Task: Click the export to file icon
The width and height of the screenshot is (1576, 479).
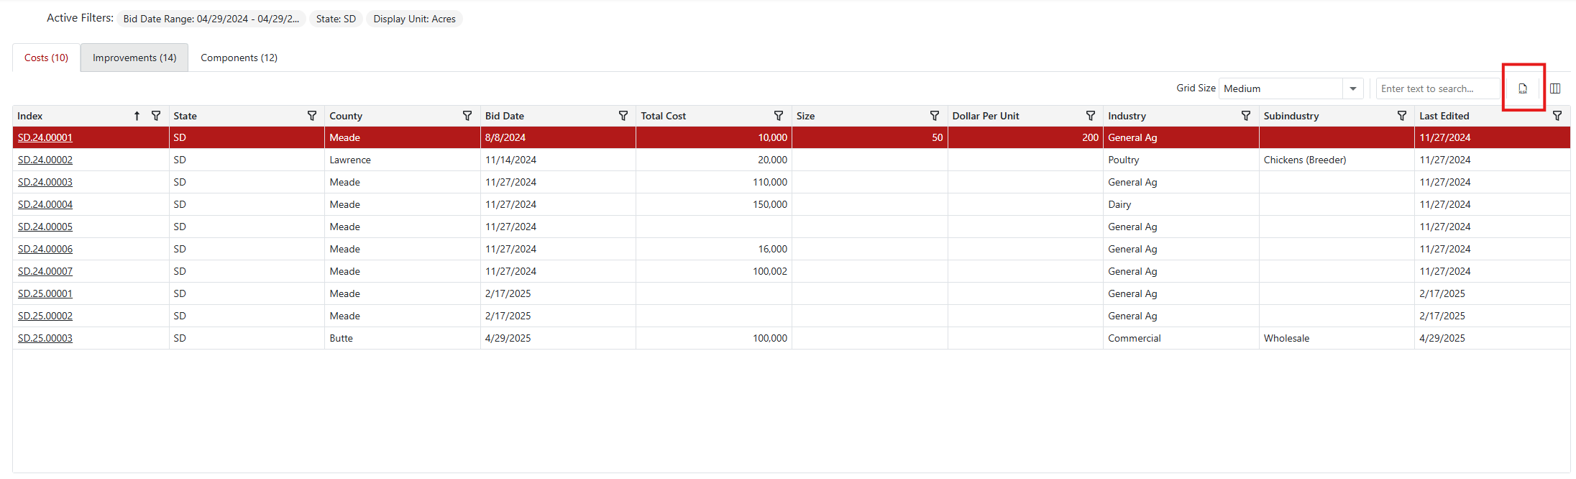Action: tap(1522, 88)
